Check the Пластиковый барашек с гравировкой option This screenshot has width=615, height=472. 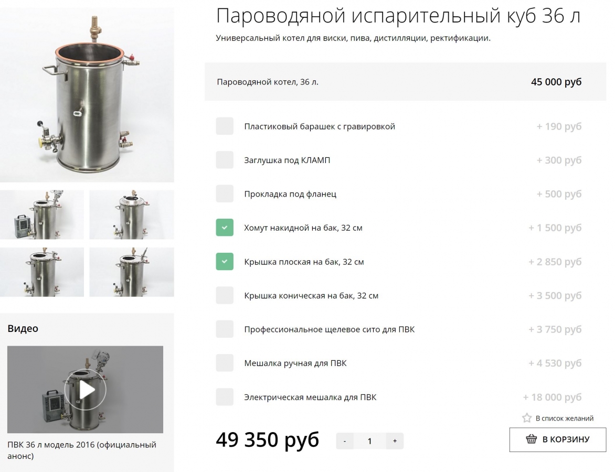225,126
